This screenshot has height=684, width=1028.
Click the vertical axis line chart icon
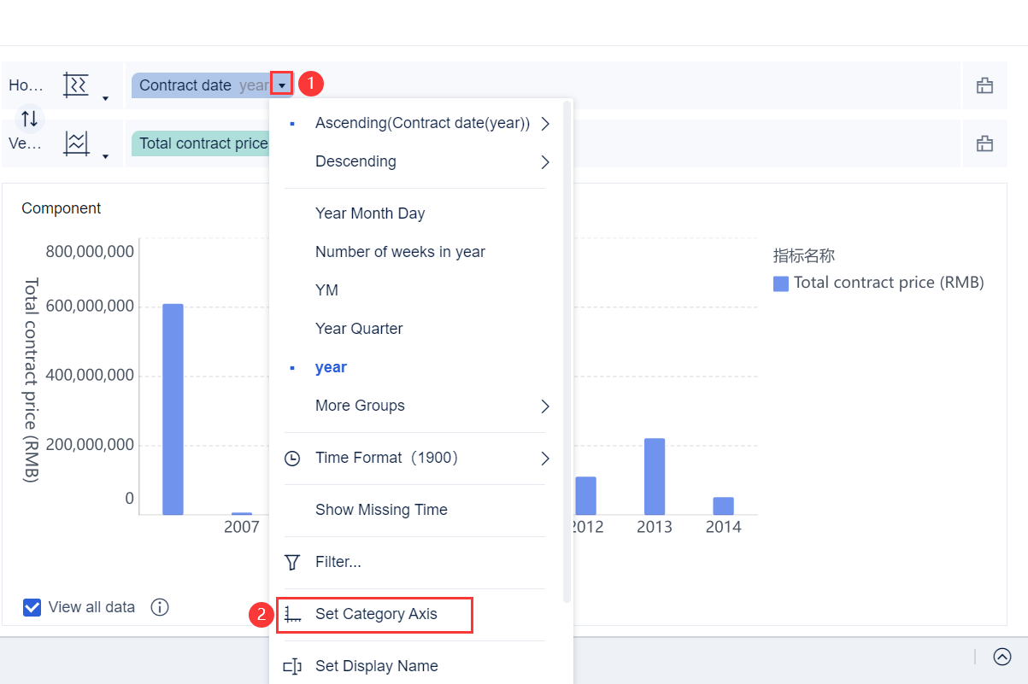[76, 143]
